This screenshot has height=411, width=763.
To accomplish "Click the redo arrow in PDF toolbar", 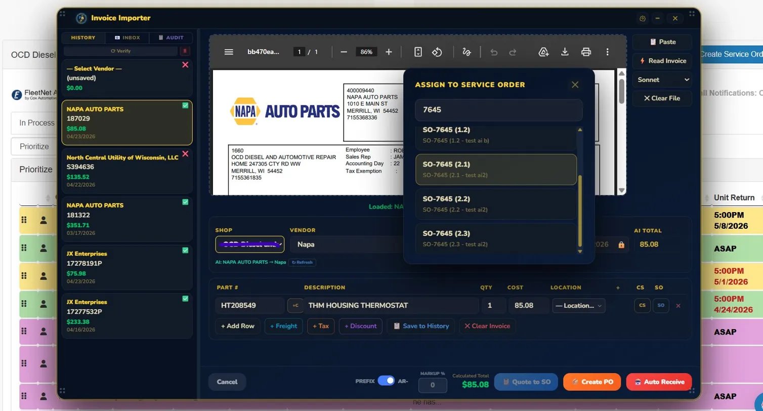I will (x=513, y=52).
